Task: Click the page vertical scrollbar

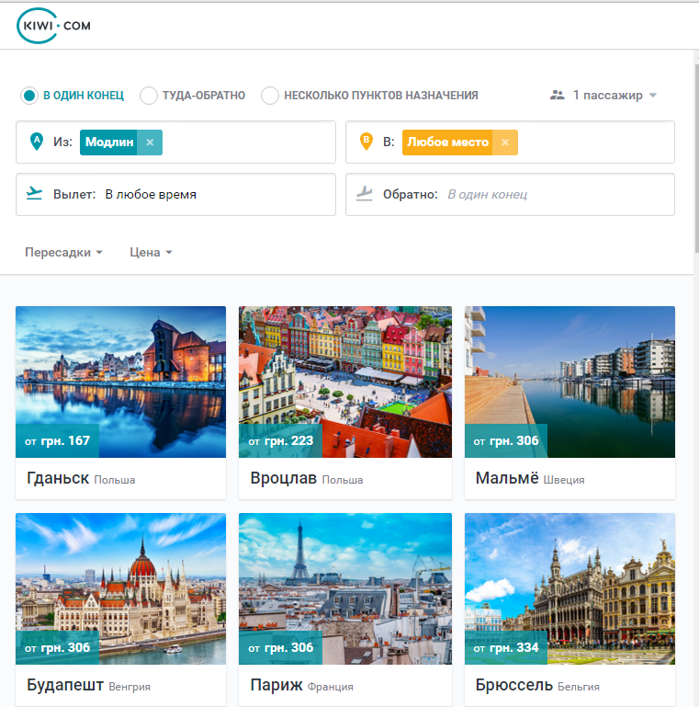Action: tap(696, 158)
